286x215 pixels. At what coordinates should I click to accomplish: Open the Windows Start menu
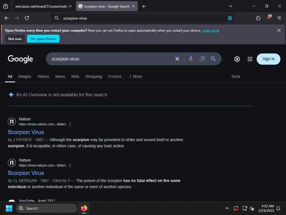pos(9,208)
